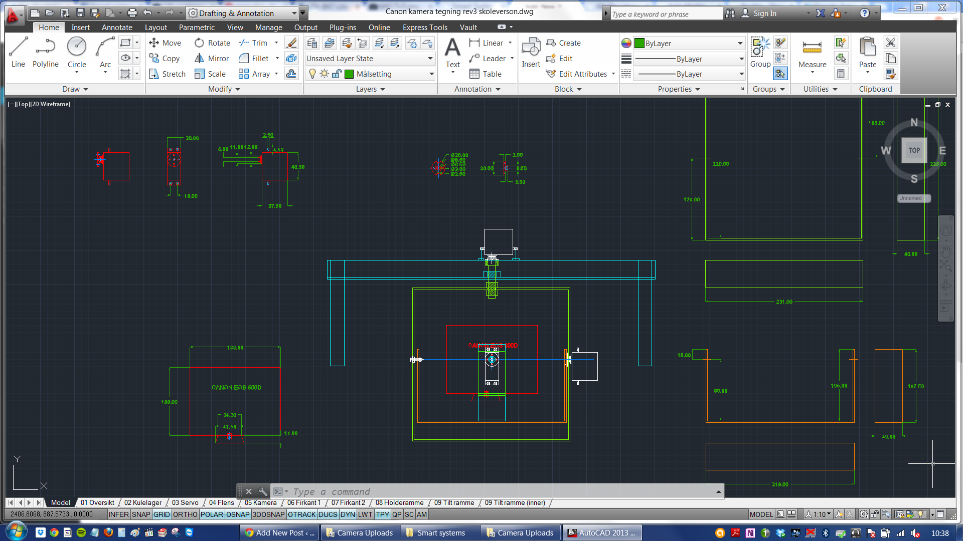This screenshot has height=541, width=963.
Task: Open the Parametric ribbon tab
Action: coord(197,28)
